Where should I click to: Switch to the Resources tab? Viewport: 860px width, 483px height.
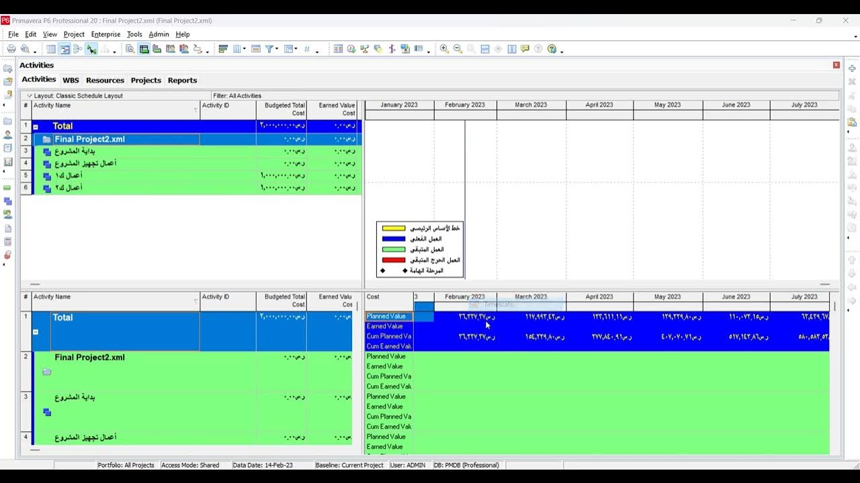click(105, 80)
